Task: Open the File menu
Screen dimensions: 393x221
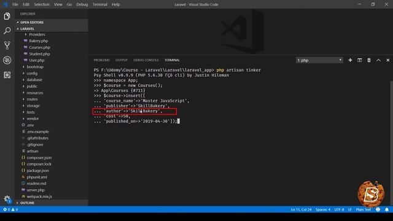Action: click(15, 4)
